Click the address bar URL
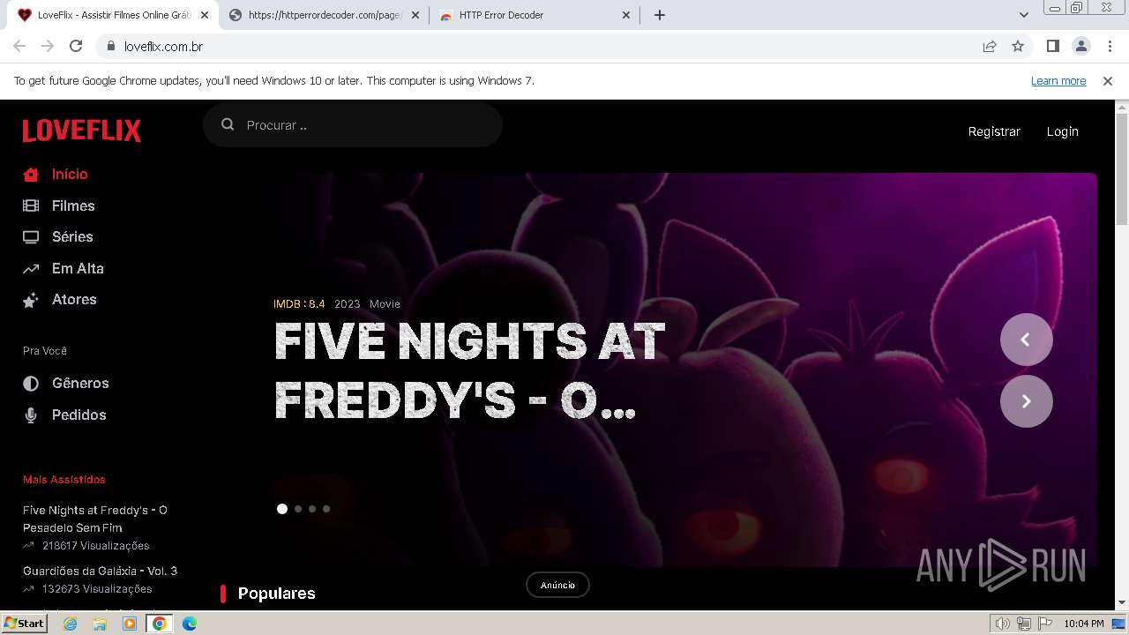Viewport: 1129px width, 635px height. pos(164,46)
